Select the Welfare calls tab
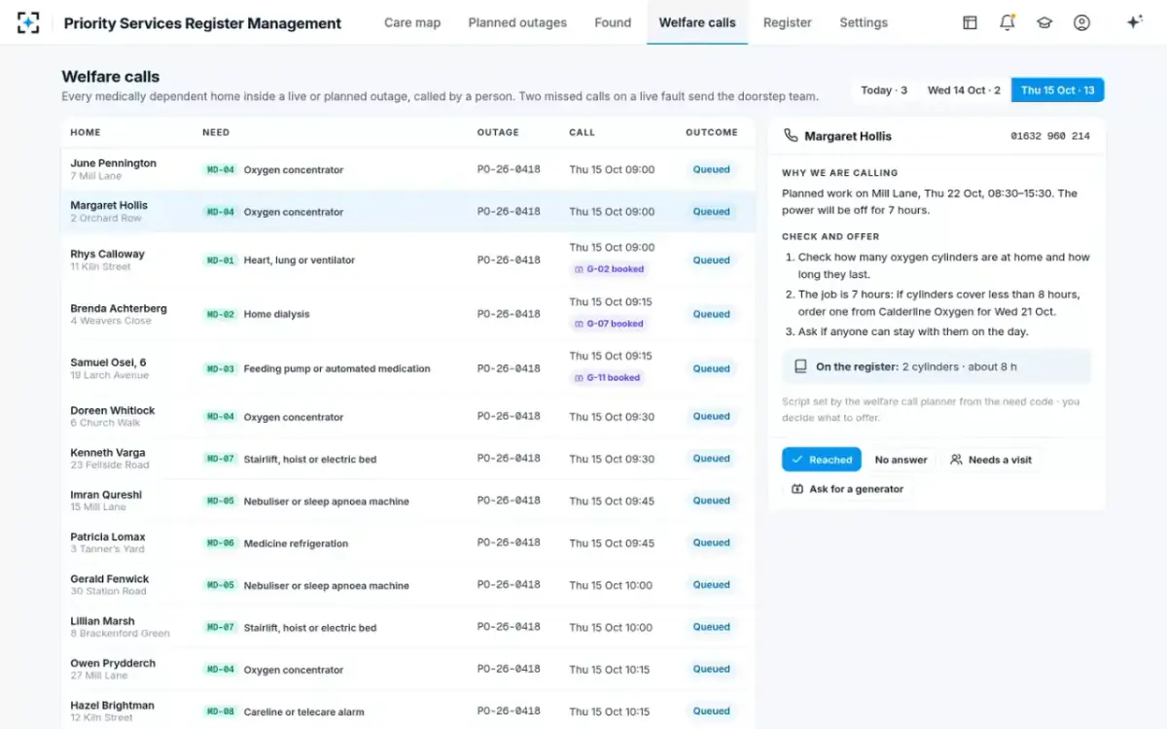Image resolution: width=1167 pixels, height=729 pixels. (x=697, y=22)
